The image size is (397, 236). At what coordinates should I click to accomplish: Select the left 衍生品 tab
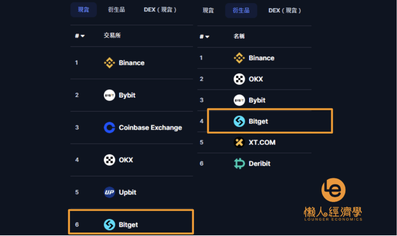coord(116,10)
